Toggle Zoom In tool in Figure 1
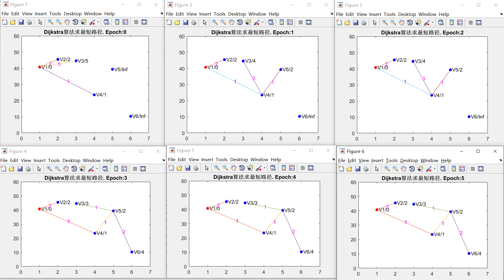The width and height of the screenshot is (504, 280). pyautogui.click(x=50, y=22)
